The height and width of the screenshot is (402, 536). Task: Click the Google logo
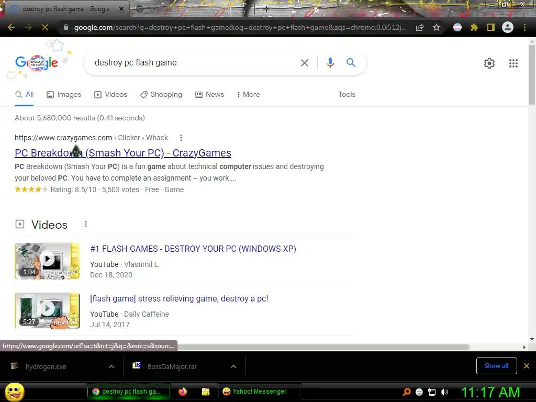(x=37, y=63)
